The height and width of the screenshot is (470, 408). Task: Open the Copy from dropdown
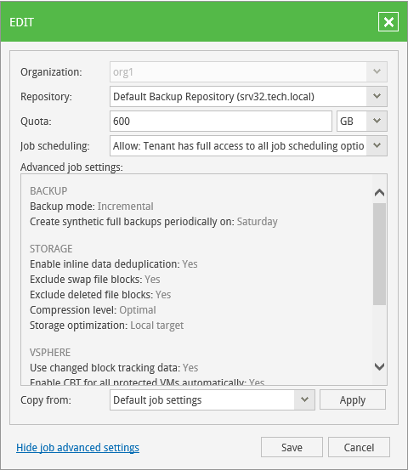click(x=304, y=399)
